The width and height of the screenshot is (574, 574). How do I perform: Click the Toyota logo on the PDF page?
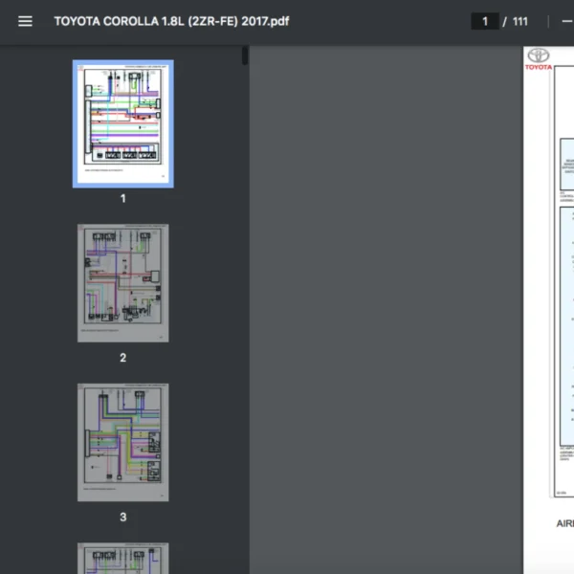(540, 55)
